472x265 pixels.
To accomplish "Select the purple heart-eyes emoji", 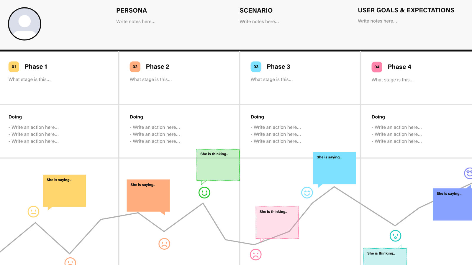I will 468,173.
